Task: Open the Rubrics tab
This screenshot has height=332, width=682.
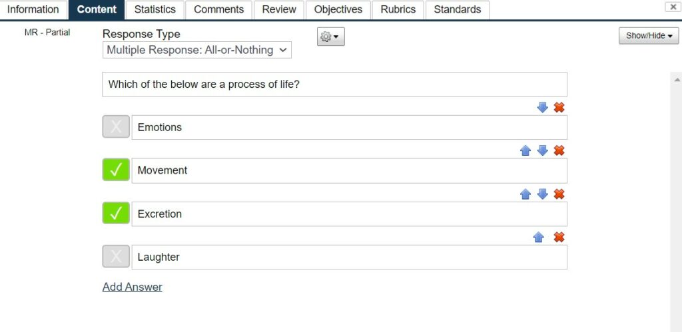Action: [x=398, y=9]
